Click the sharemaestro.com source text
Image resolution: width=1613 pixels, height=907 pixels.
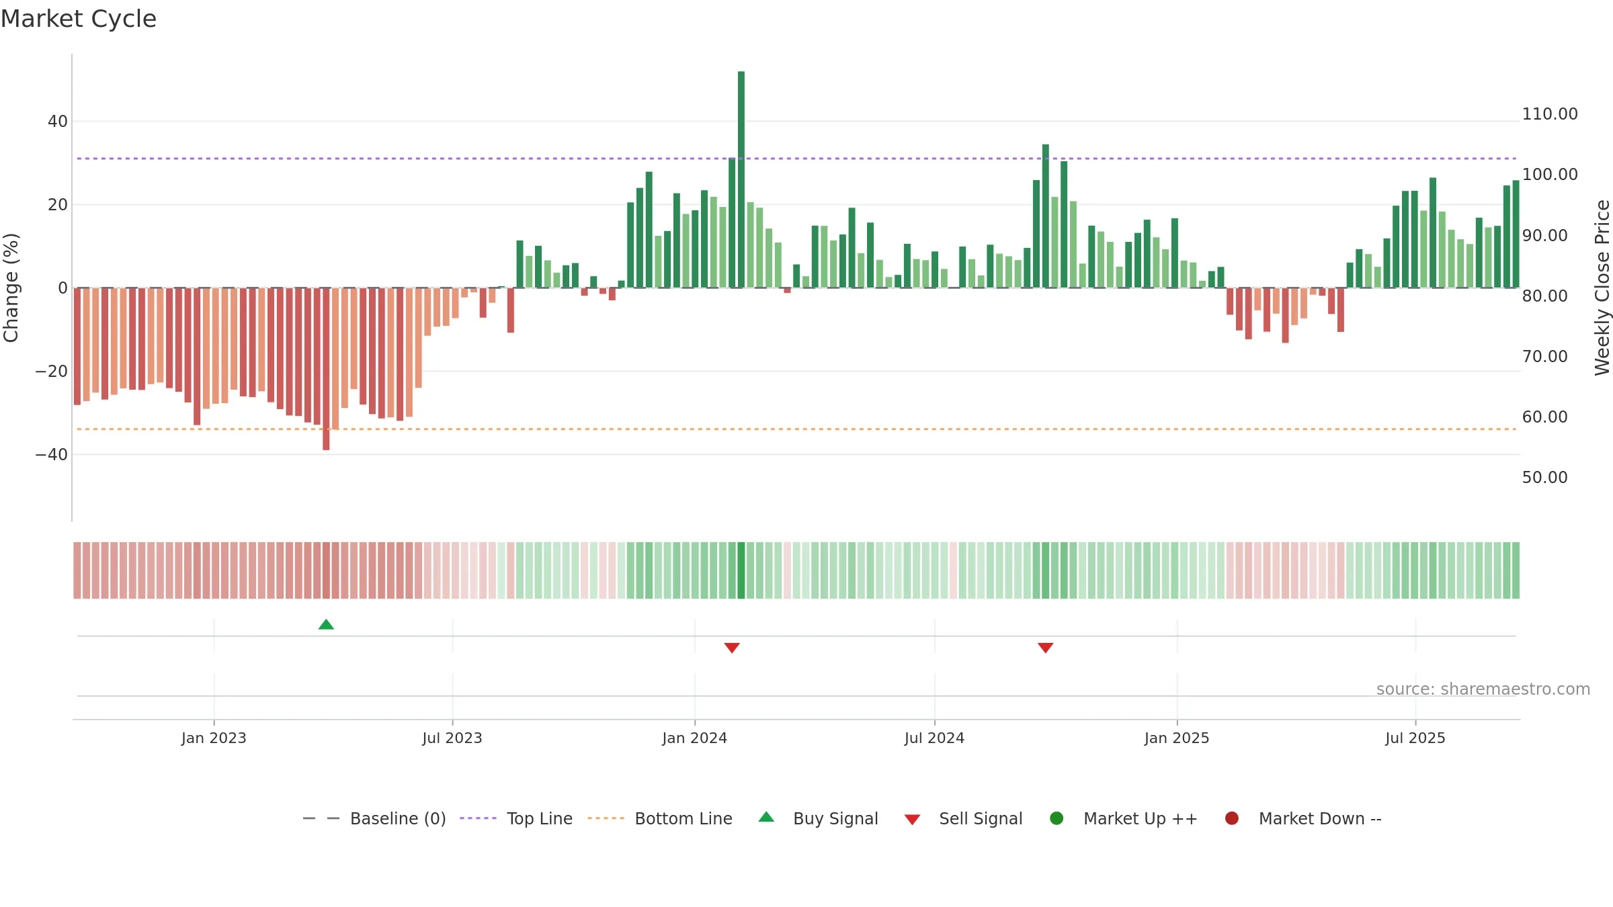(x=1483, y=689)
